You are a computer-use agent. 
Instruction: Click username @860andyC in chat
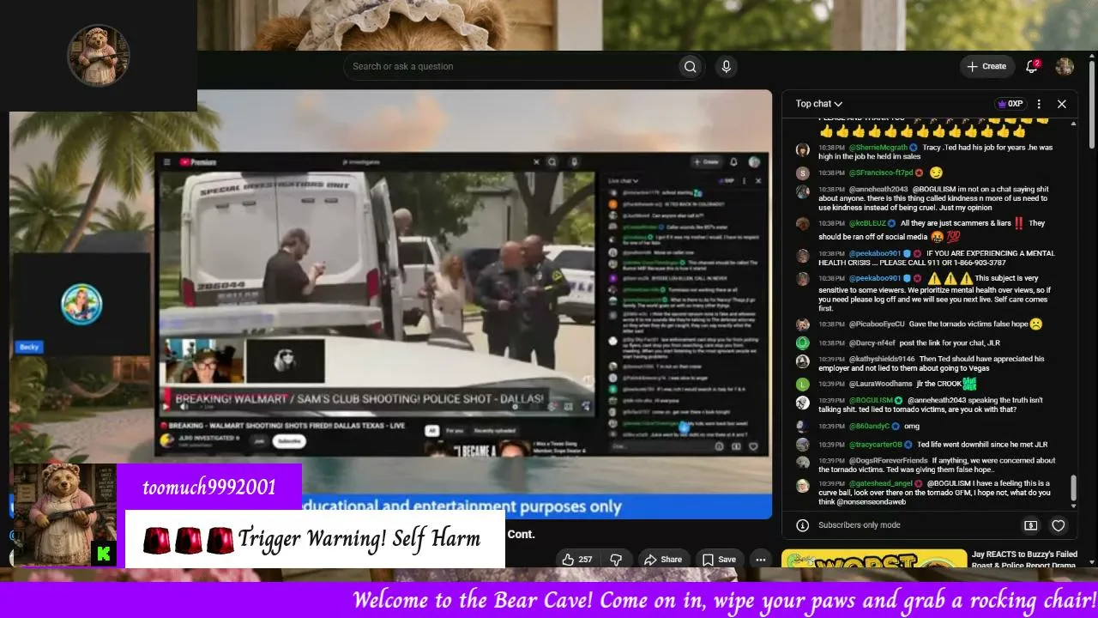(869, 426)
